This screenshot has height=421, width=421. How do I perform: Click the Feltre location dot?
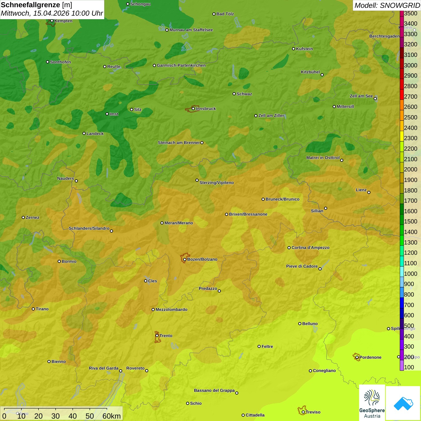259,346
